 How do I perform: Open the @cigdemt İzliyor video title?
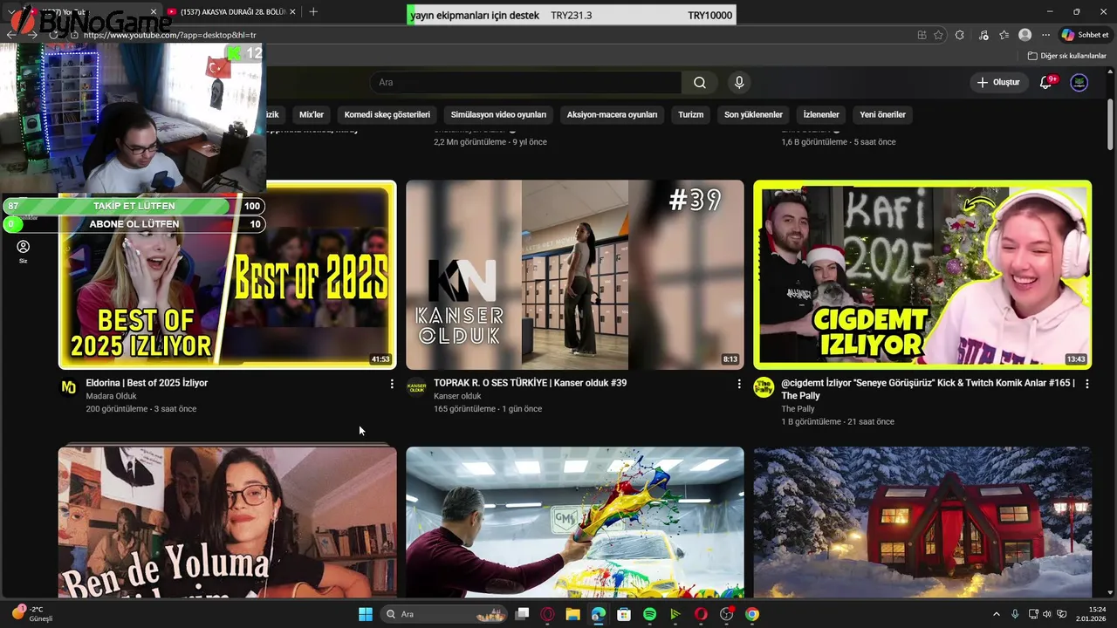pyautogui.click(x=928, y=389)
